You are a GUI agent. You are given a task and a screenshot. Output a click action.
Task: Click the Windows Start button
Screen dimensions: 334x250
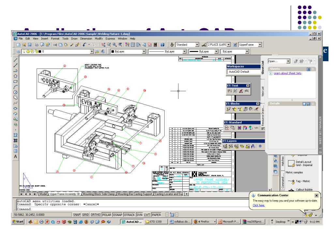pos(18,222)
